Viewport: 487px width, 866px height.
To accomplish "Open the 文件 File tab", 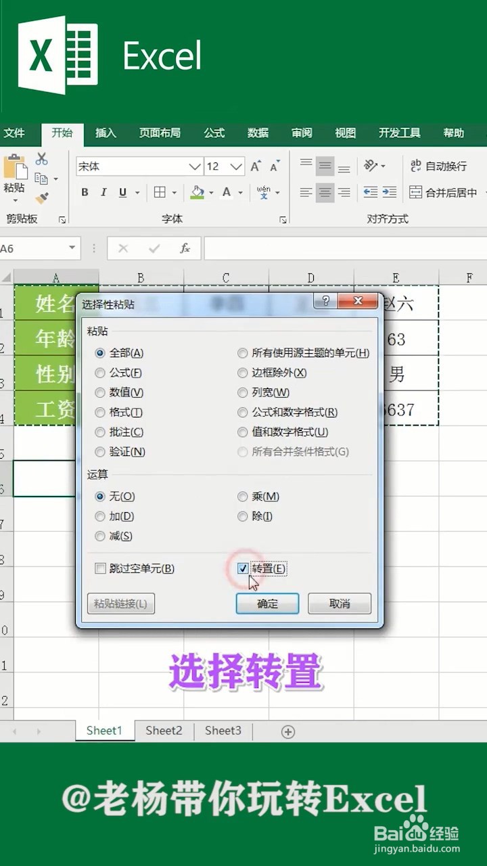I will [x=14, y=133].
